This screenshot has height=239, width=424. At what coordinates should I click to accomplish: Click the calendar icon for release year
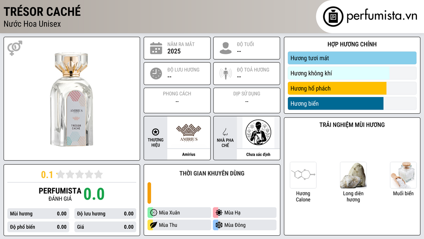point(156,48)
